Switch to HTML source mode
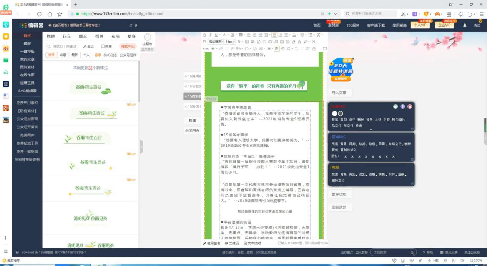The image size is (487, 266). pyautogui.click(x=205, y=48)
